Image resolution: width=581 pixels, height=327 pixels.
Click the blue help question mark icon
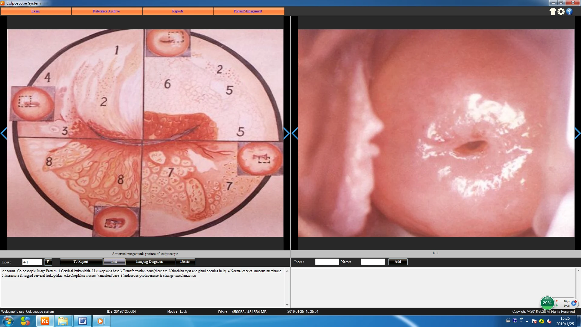pyautogui.click(x=569, y=12)
